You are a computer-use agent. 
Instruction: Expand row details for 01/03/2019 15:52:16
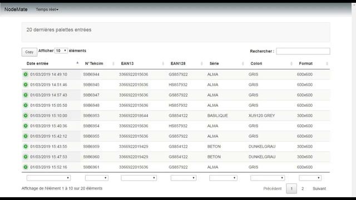(26, 167)
